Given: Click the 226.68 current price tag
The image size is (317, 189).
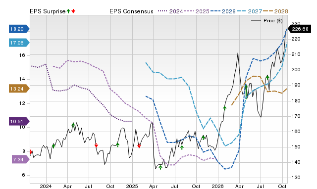Looking at the screenshot, I should [299, 29].
